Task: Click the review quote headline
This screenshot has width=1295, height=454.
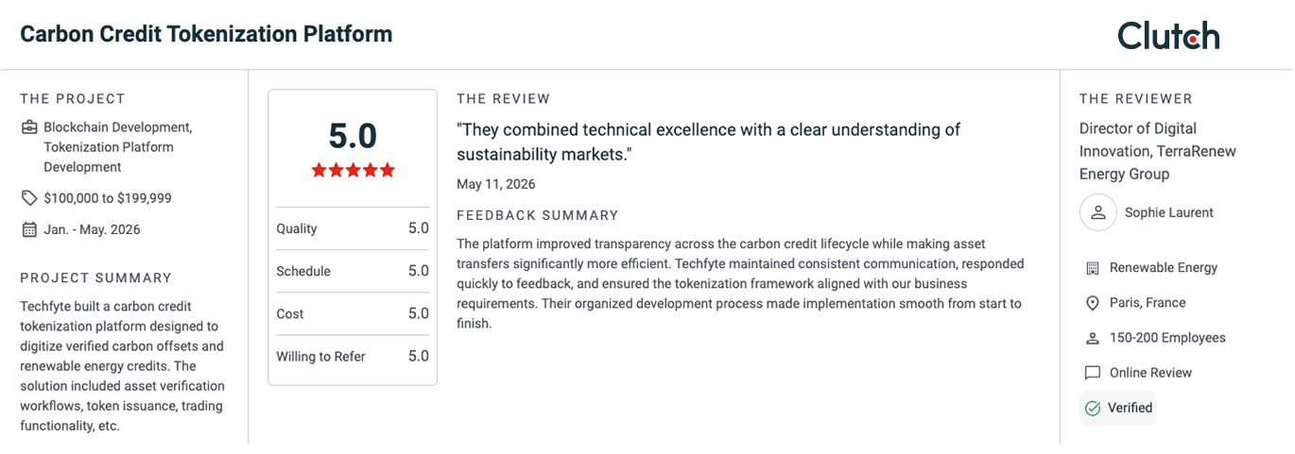Action: [x=708, y=142]
